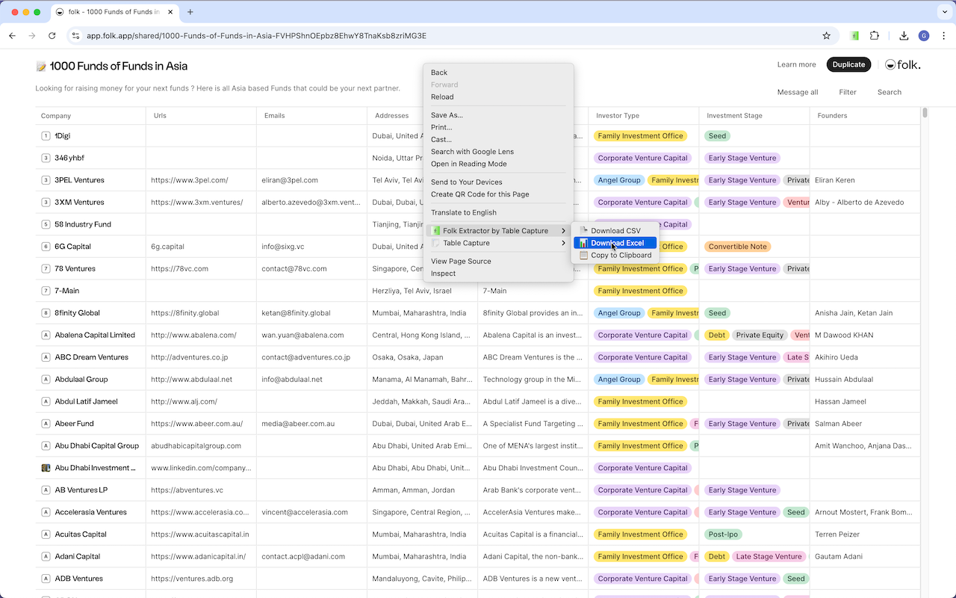Click the Learn more link
Screen dimensions: 956x598
pyautogui.click(x=796, y=65)
